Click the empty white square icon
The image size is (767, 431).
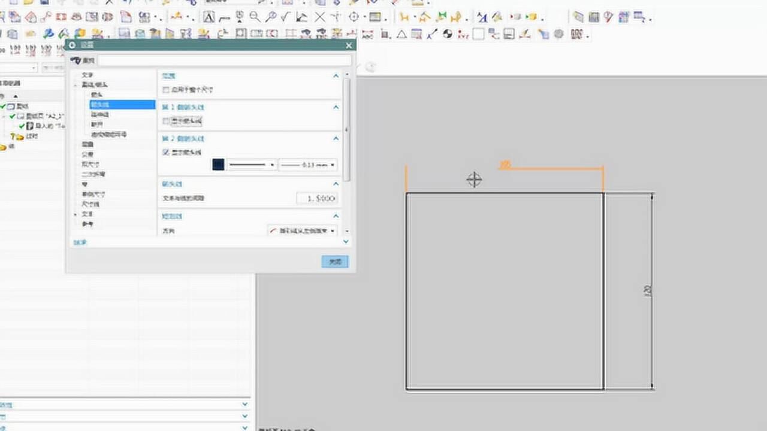[478, 34]
